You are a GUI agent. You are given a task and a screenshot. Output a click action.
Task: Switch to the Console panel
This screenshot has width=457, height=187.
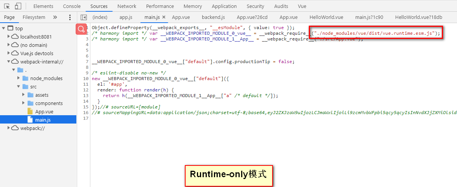pos(72,6)
